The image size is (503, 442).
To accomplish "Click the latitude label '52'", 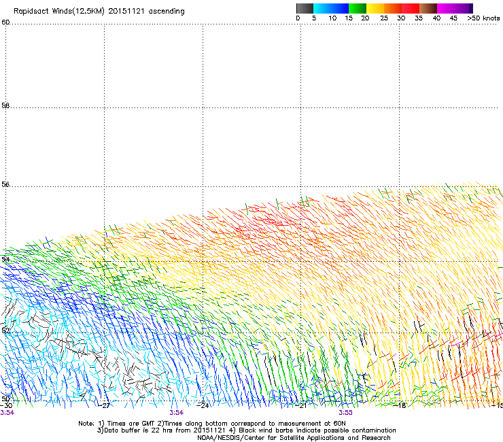I will (x=5, y=330).
